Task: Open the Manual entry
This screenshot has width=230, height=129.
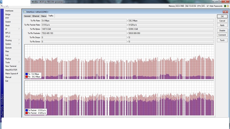Action: click(x=8, y=77)
